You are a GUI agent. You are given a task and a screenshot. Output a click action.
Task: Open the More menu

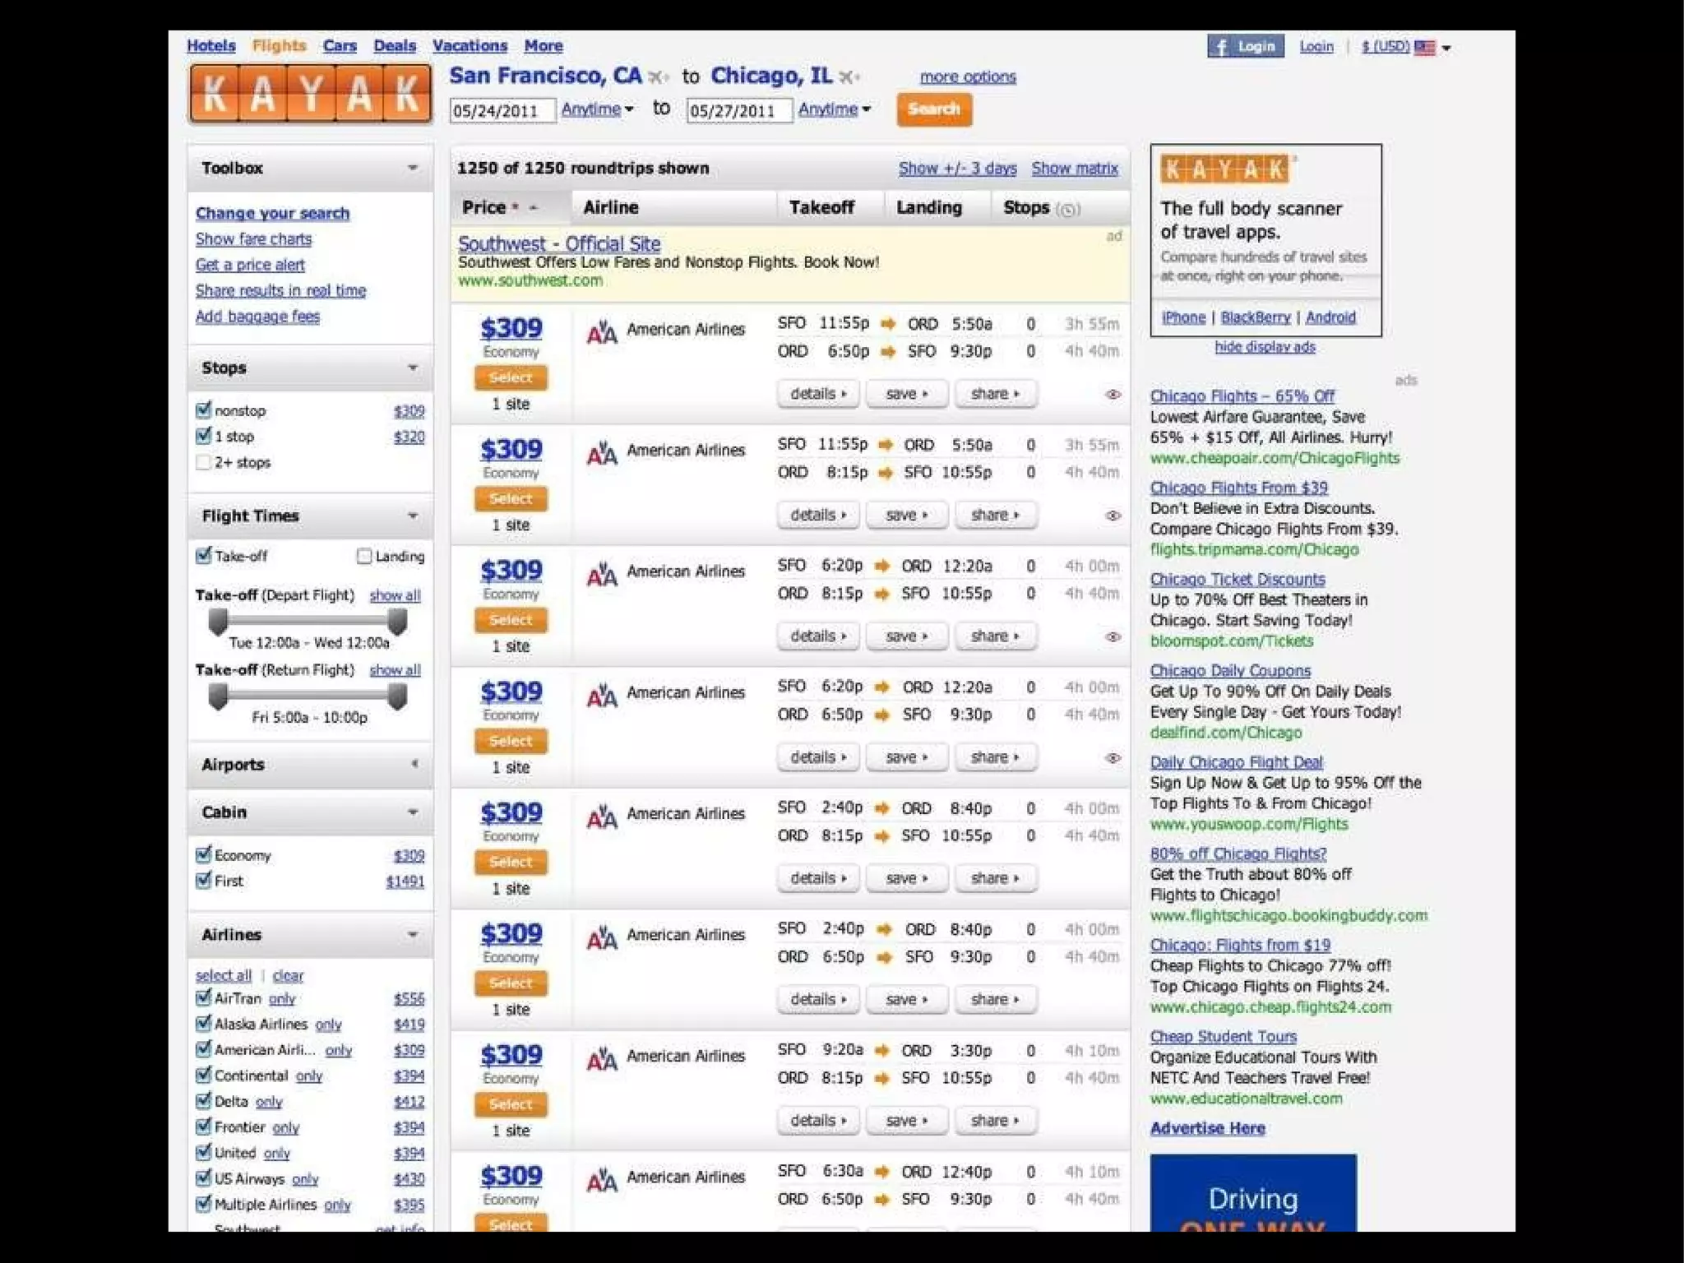point(544,46)
